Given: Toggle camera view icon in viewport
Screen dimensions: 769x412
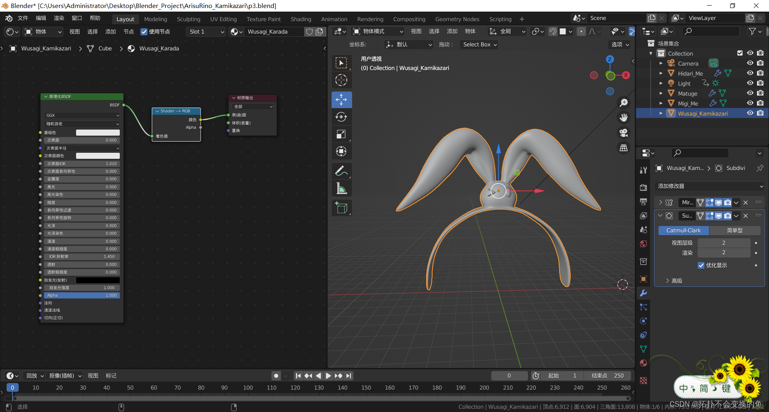Looking at the screenshot, I should point(624,133).
